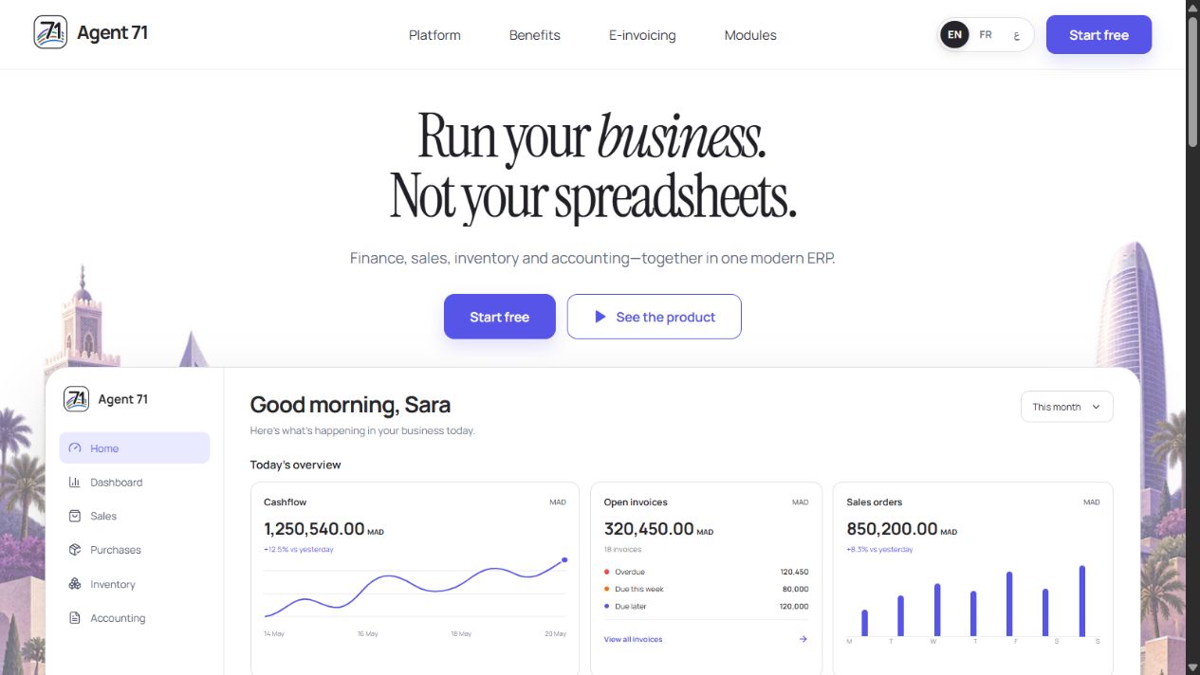Click the 1,250,540.00 cashflow value
This screenshot has width=1200, height=675.
(x=314, y=529)
